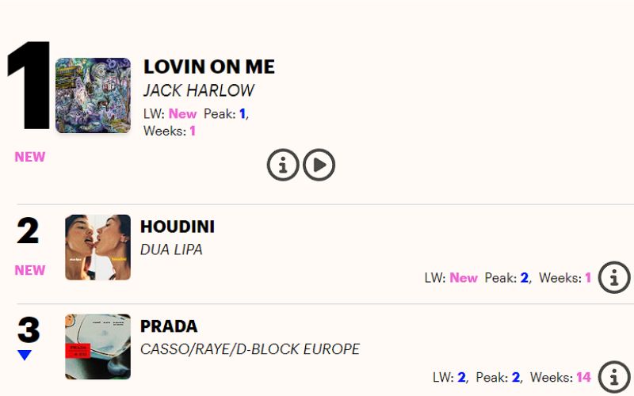
Task: Click the PRADA song title
Action: pyautogui.click(x=169, y=326)
